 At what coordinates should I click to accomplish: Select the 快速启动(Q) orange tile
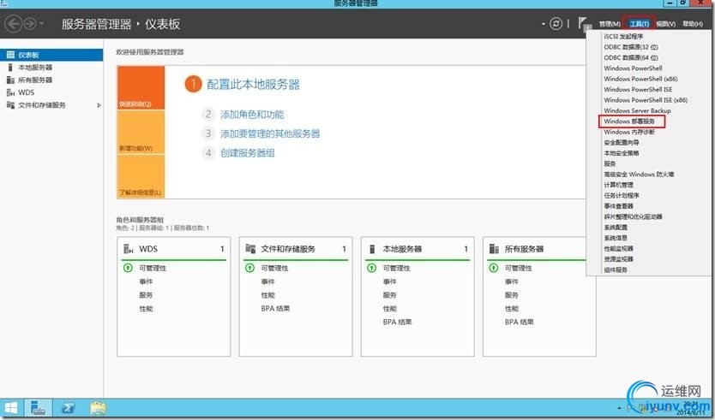[x=141, y=88]
